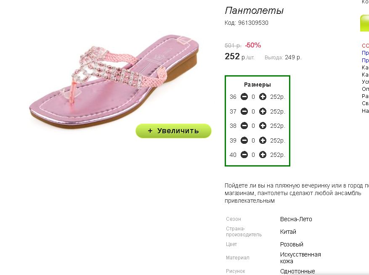Open the second blue link in right sidebar
This screenshot has height=275, width=369.
365,61
